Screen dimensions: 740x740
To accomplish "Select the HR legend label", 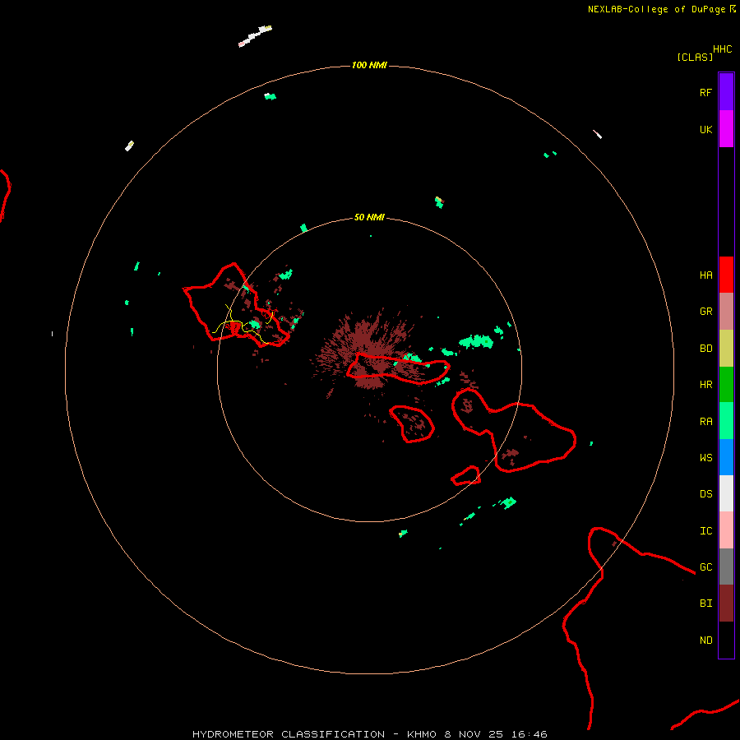I will [705, 385].
